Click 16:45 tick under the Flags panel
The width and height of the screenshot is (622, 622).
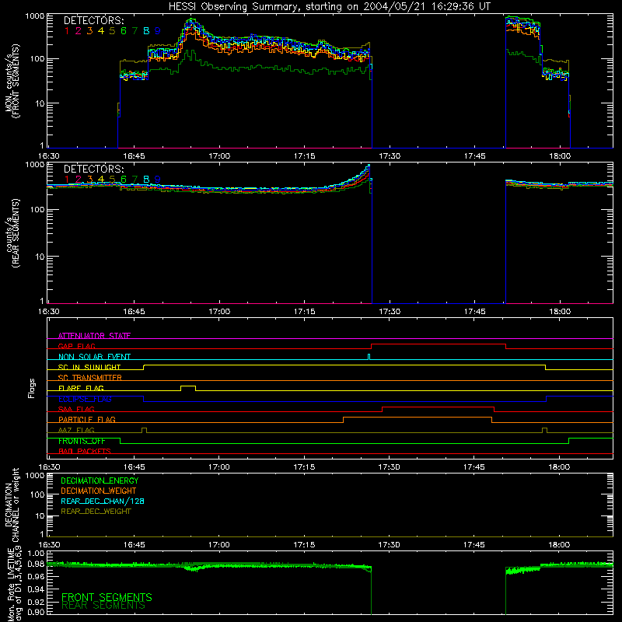click(x=134, y=467)
